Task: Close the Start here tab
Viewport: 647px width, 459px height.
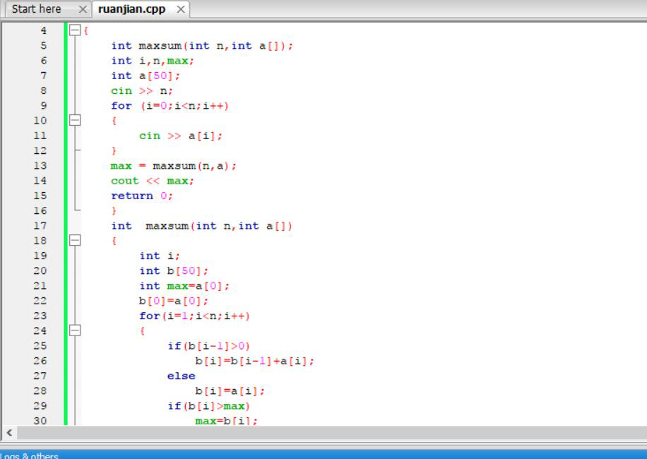Action: pos(83,10)
